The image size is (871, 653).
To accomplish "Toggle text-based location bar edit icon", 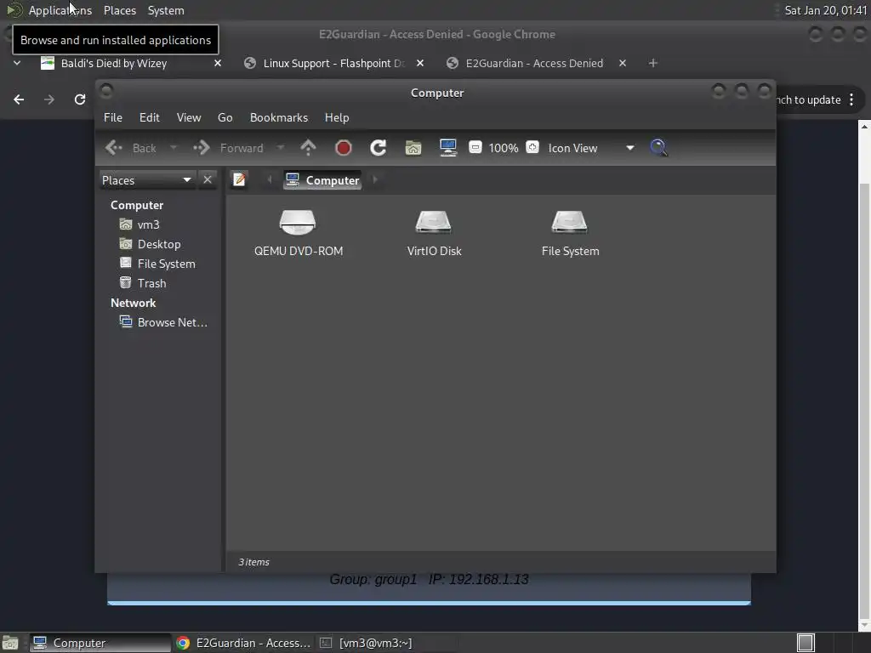I will pos(239,180).
